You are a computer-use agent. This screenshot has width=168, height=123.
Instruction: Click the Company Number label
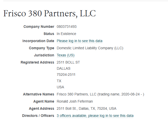tap(39, 27)
